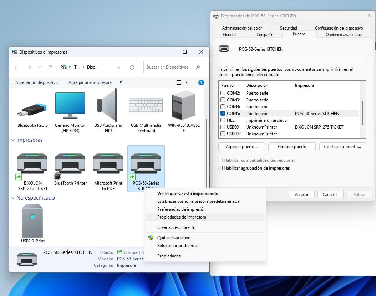Viewport: 376px width, 296px height.
Task: Click the Configurar puerto... button
Action: click(342, 147)
